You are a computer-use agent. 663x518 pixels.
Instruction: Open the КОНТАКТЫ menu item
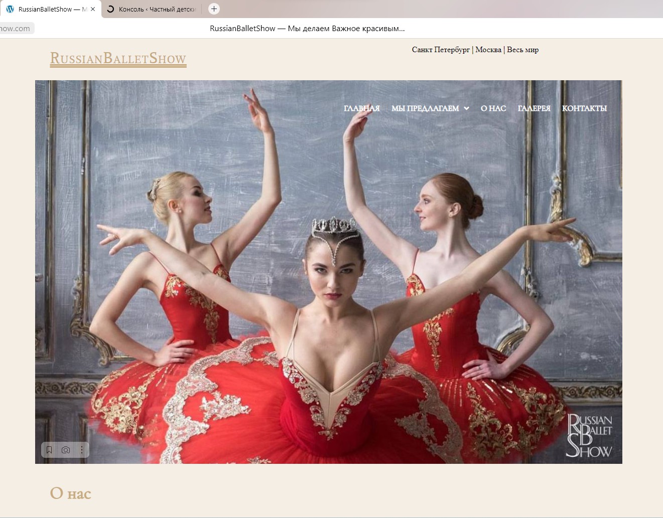coord(584,108)
